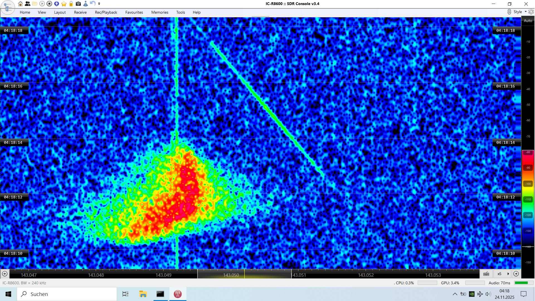Open File Explorer from the taskbar

[x=143, y=294]
